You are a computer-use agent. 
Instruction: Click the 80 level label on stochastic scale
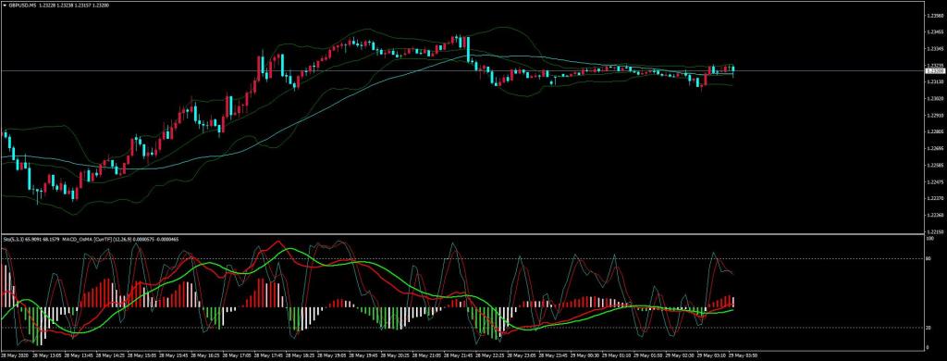tap(929, 259)
